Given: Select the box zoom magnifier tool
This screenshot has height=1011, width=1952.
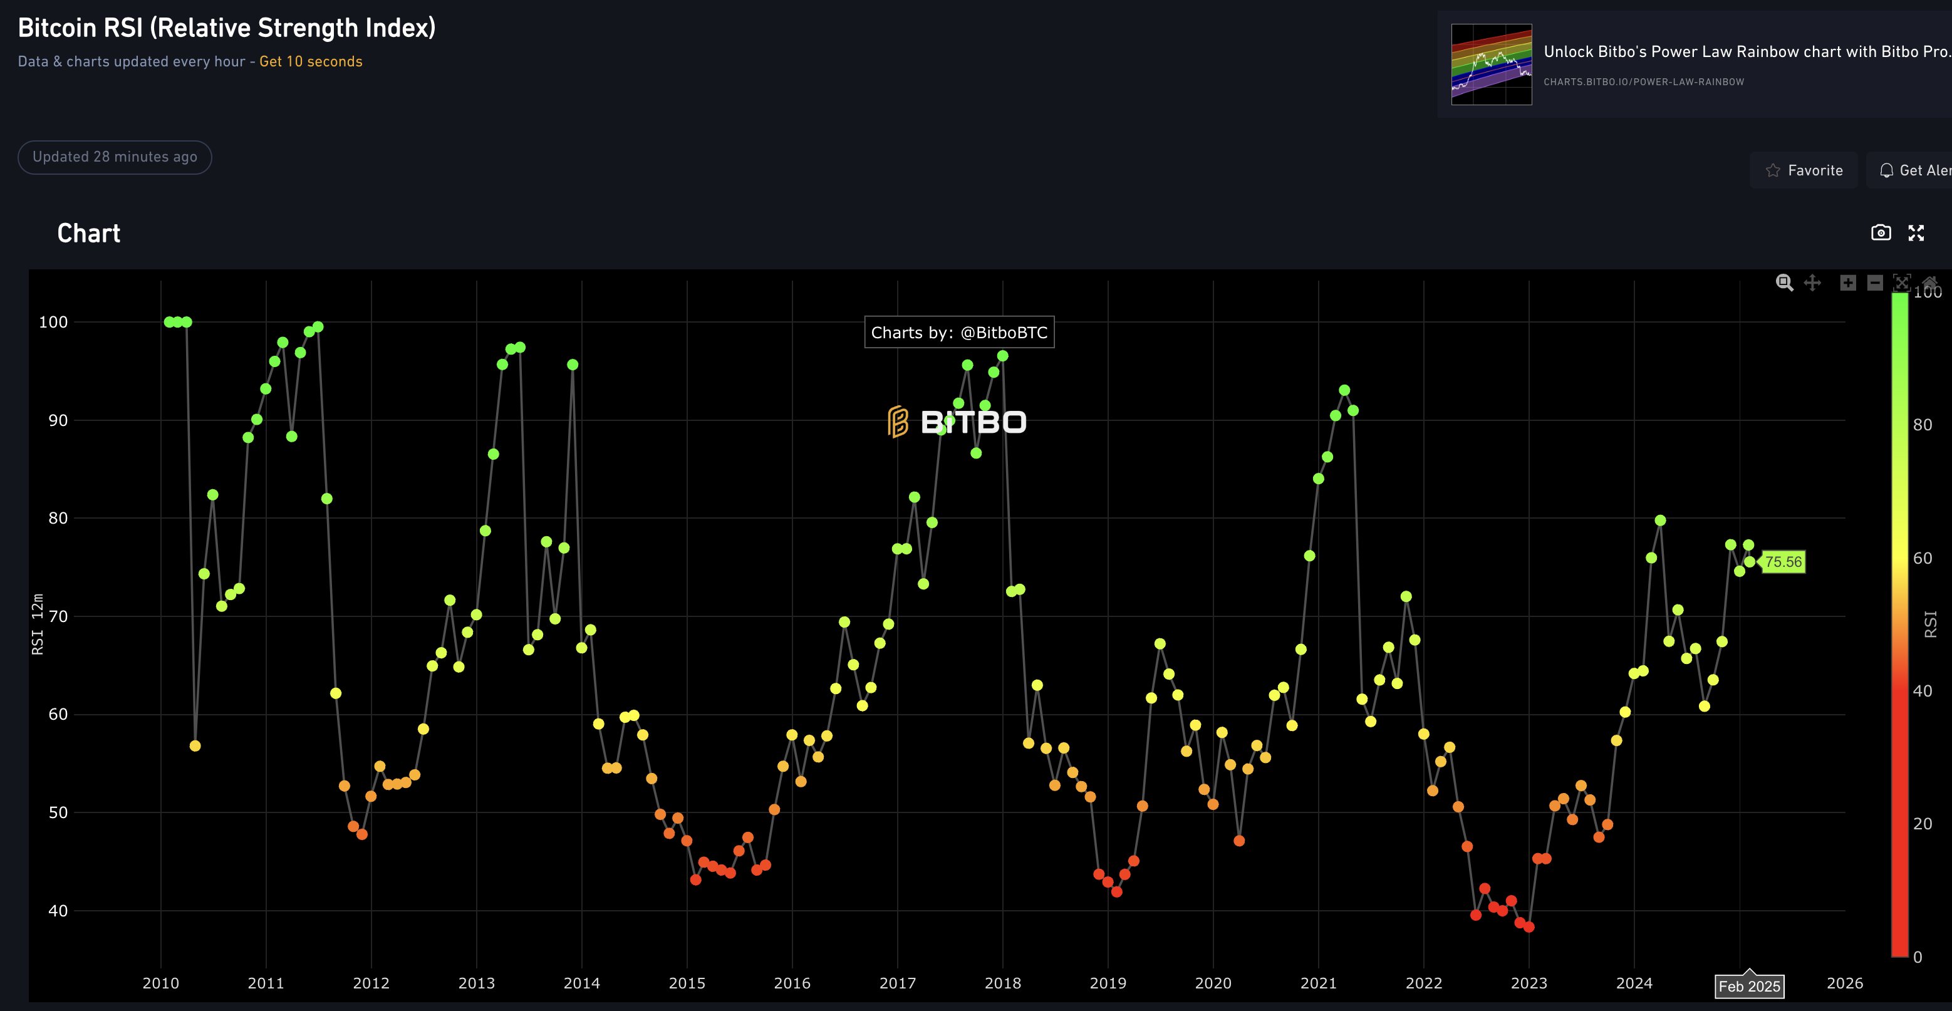Looking at the screenshot, I should (x=1783, y=283).
